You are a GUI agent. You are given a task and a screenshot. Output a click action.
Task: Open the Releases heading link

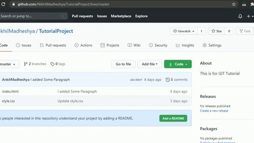point(208,97)
